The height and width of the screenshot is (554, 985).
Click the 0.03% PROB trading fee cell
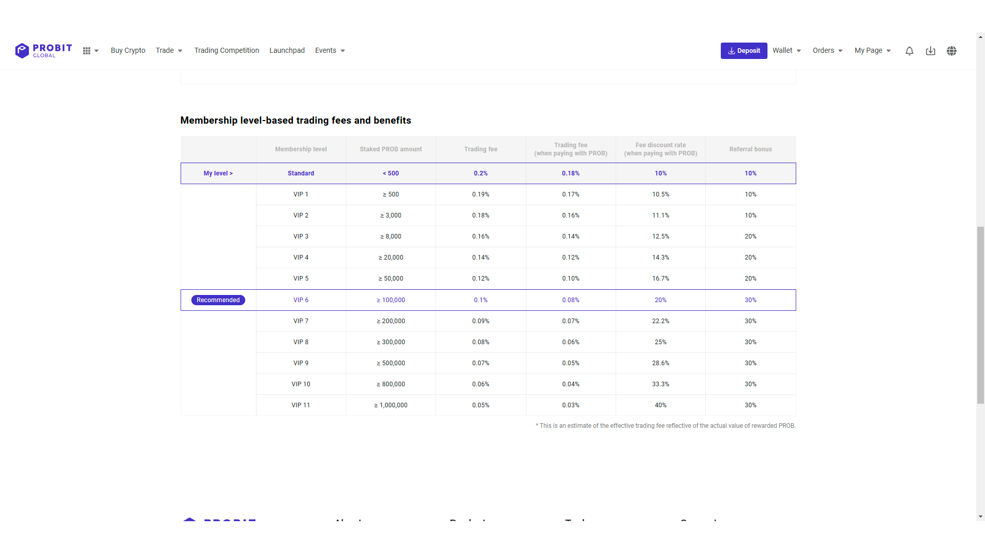click(571, 405)
